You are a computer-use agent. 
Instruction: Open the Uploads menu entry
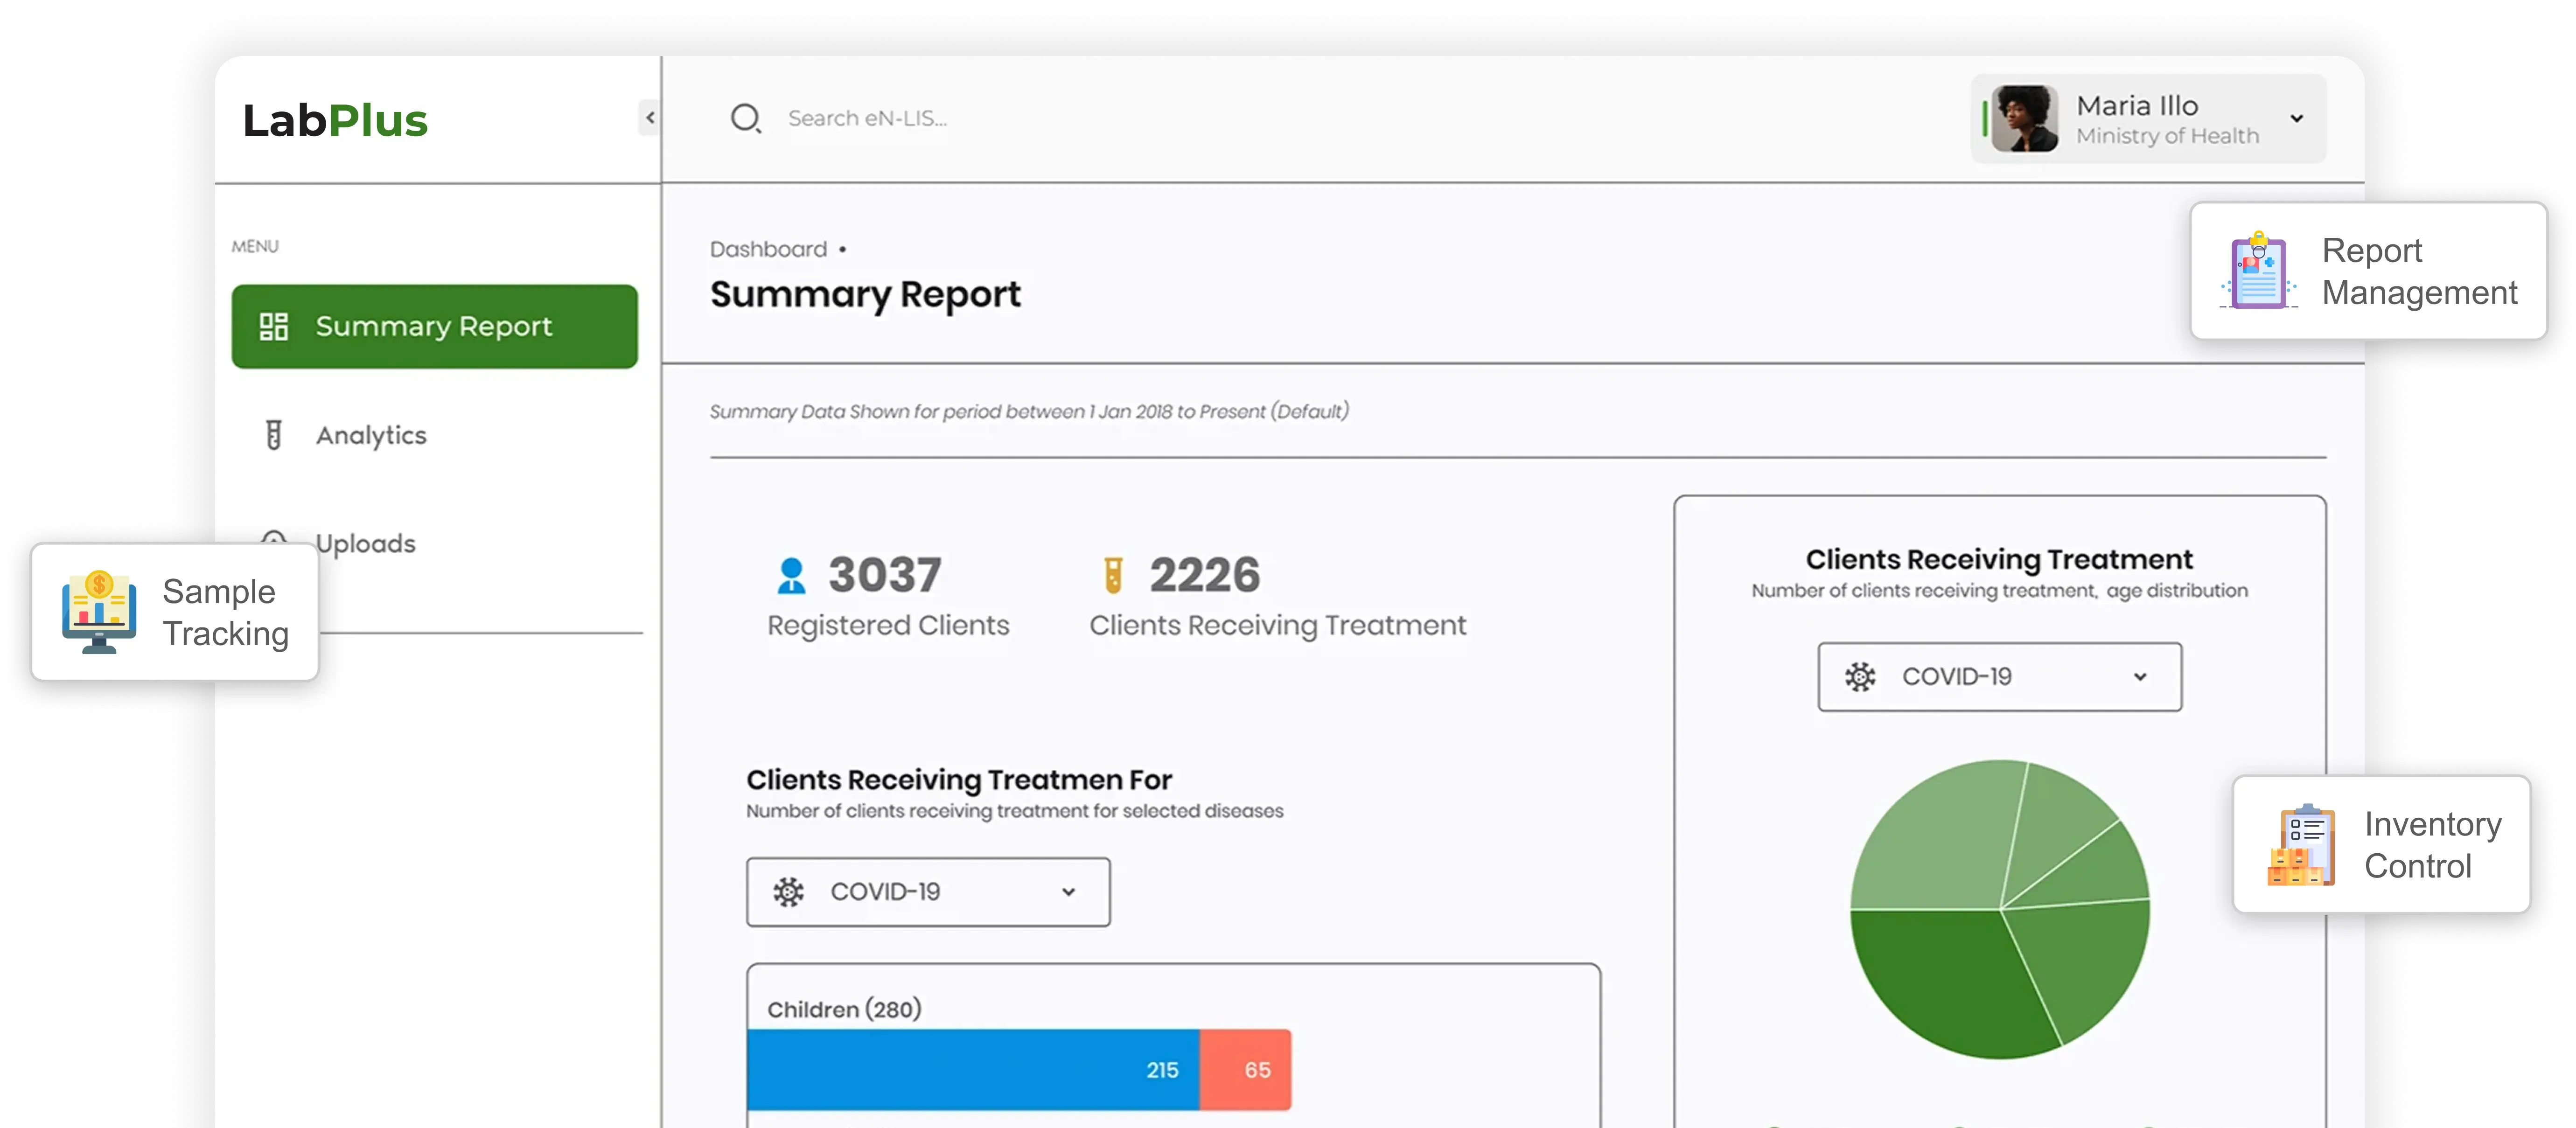[x=366, y=542]
